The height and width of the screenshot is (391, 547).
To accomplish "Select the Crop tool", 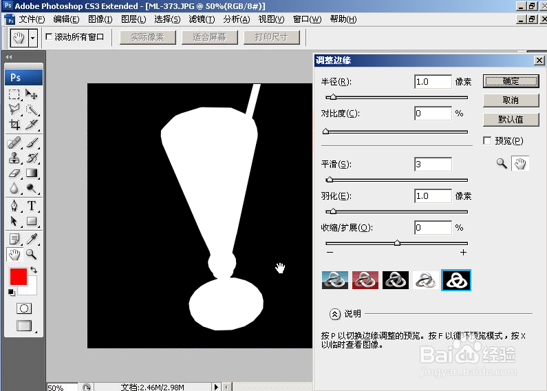I will pyautogui.click(x=14, y=125).
